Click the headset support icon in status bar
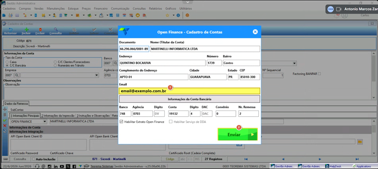The width and height of the screenshot is (378, 169). click(x=37, y=166)
